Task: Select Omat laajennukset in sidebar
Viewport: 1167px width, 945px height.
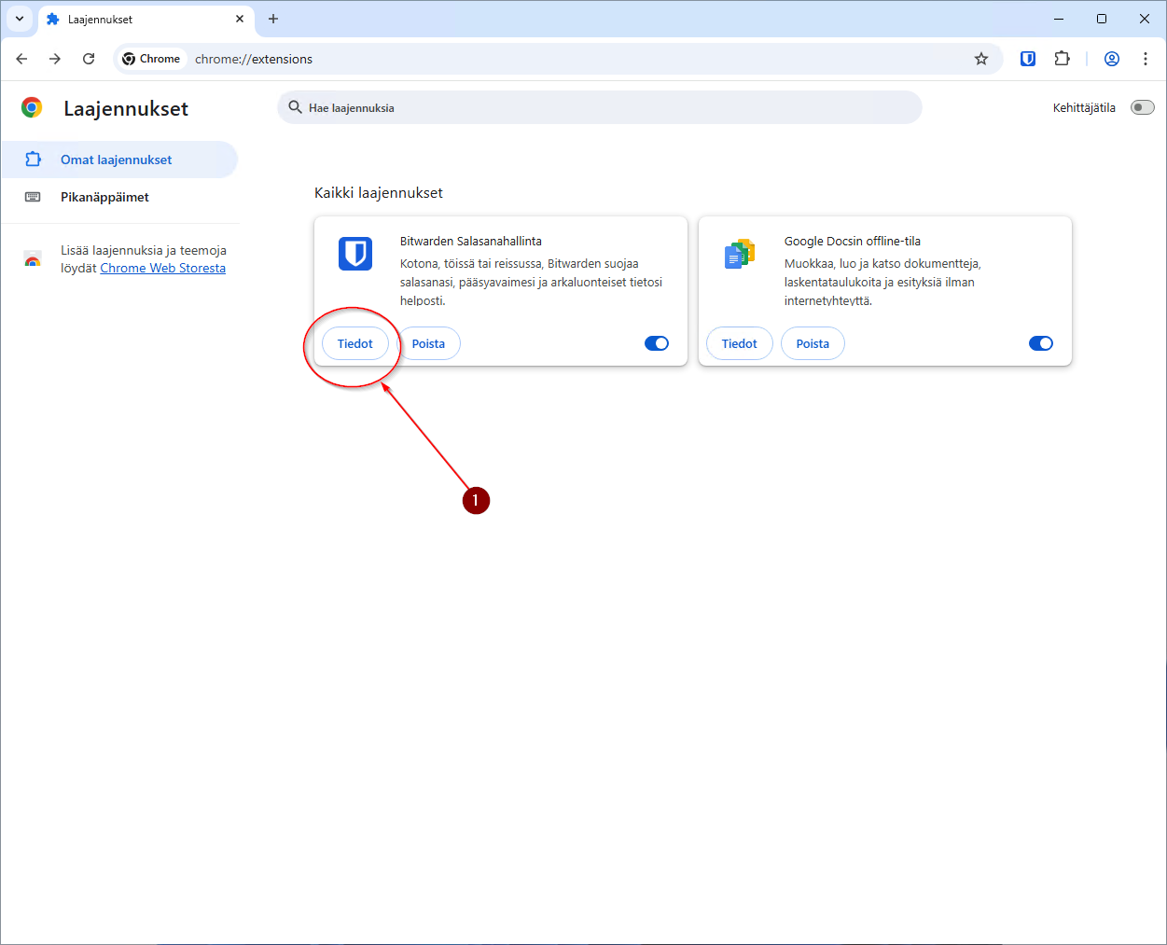Action: pos(119,160)
